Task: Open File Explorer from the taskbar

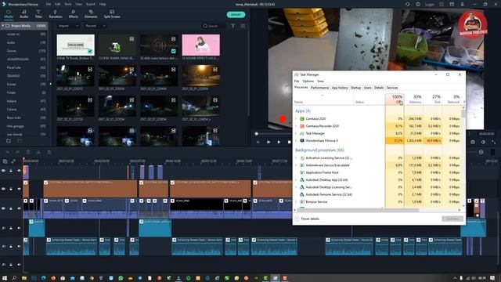Action: point(24,278)
